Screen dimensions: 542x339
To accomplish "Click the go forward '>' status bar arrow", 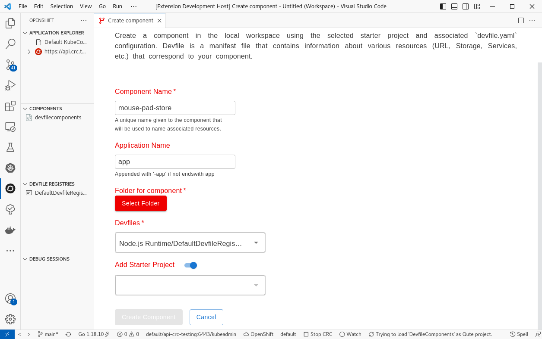I will tap(29, 334).
